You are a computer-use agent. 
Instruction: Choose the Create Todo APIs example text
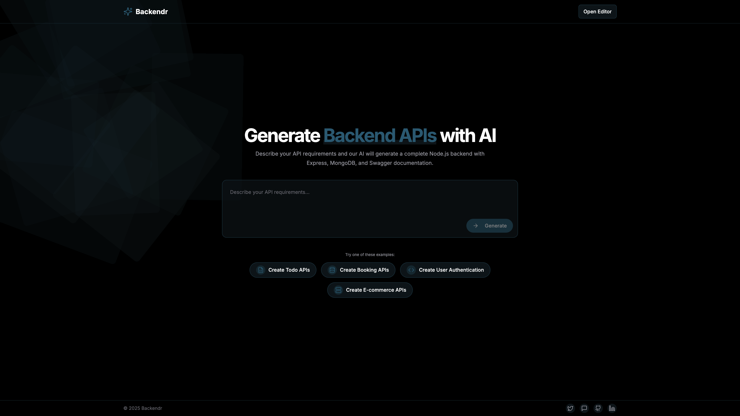[289, 270]
